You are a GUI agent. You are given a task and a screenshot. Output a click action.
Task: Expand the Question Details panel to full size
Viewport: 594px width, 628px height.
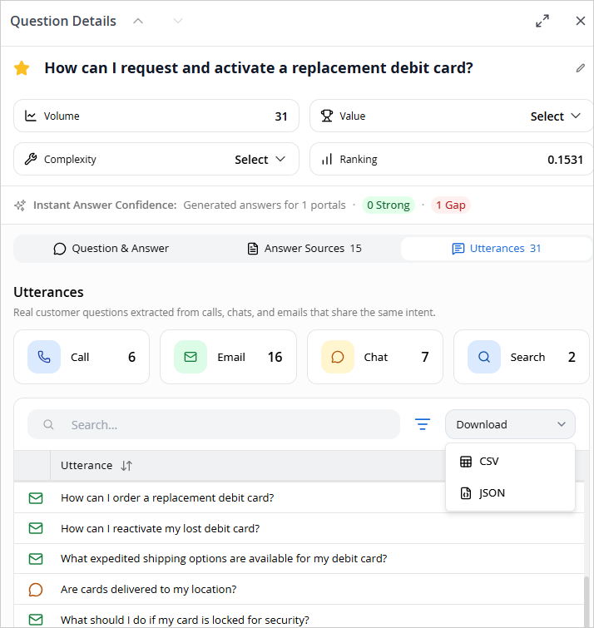click(542, 21)
